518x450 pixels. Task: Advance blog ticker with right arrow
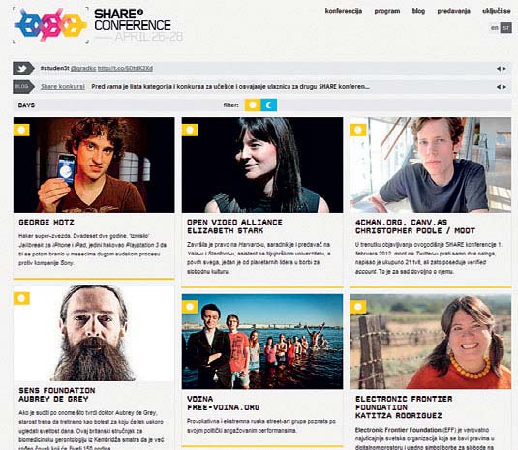504,87
